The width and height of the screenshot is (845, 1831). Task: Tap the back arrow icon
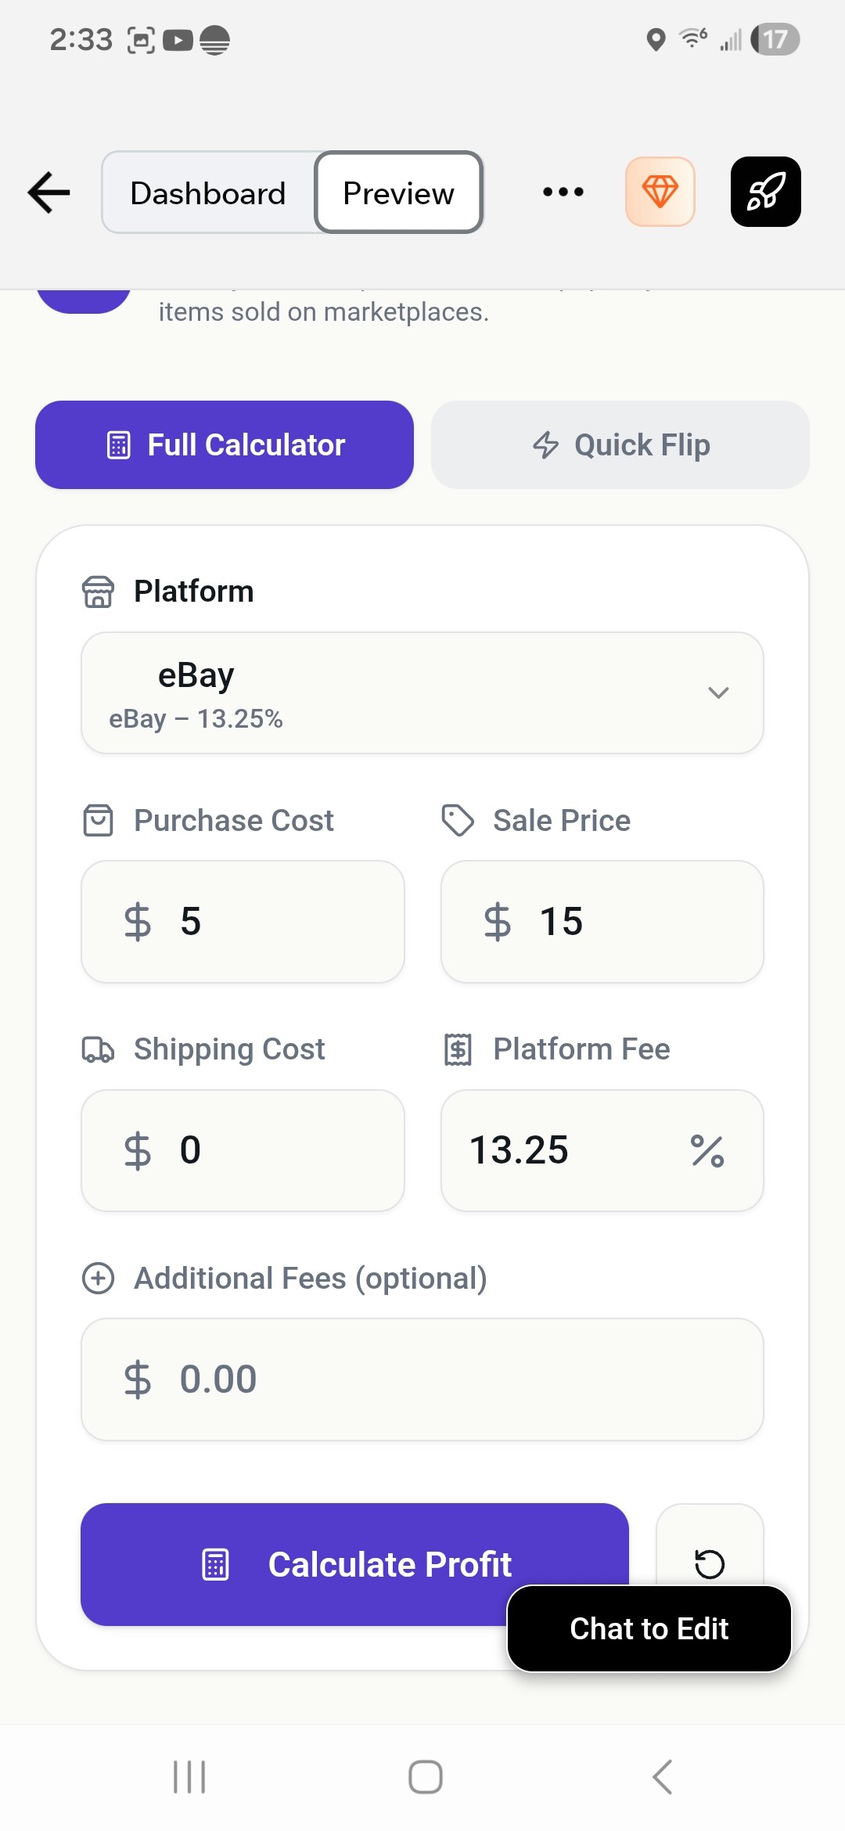[x=49, y=192]
